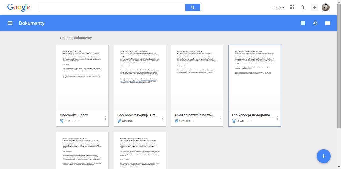Click the +Tomasz profile link

(278, 7)
